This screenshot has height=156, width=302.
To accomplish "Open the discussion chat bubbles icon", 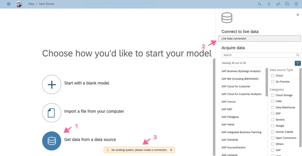I will point(287,4).
